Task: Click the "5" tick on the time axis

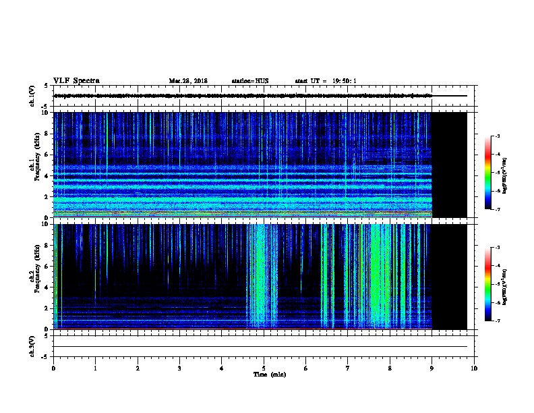Action: point(264,368)
